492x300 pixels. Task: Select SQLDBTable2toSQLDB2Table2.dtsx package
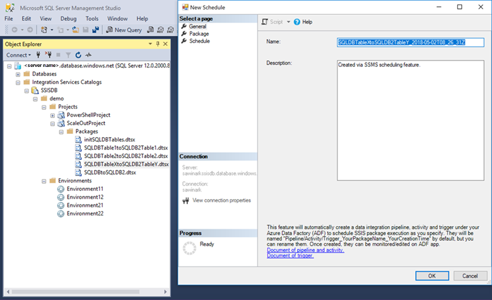coord(126,156)
